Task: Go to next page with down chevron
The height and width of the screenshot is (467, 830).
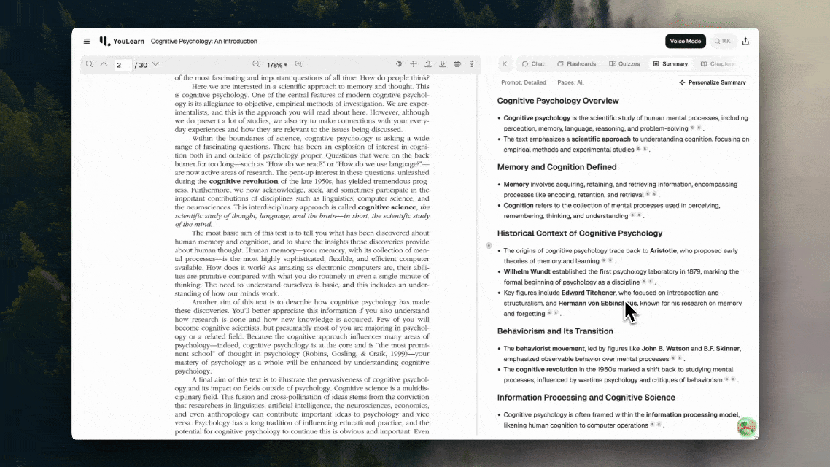Action: tap(155, 64)
